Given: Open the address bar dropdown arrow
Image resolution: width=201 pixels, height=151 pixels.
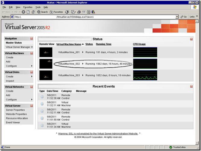Looking at the screenshot, I should (177, 17).
